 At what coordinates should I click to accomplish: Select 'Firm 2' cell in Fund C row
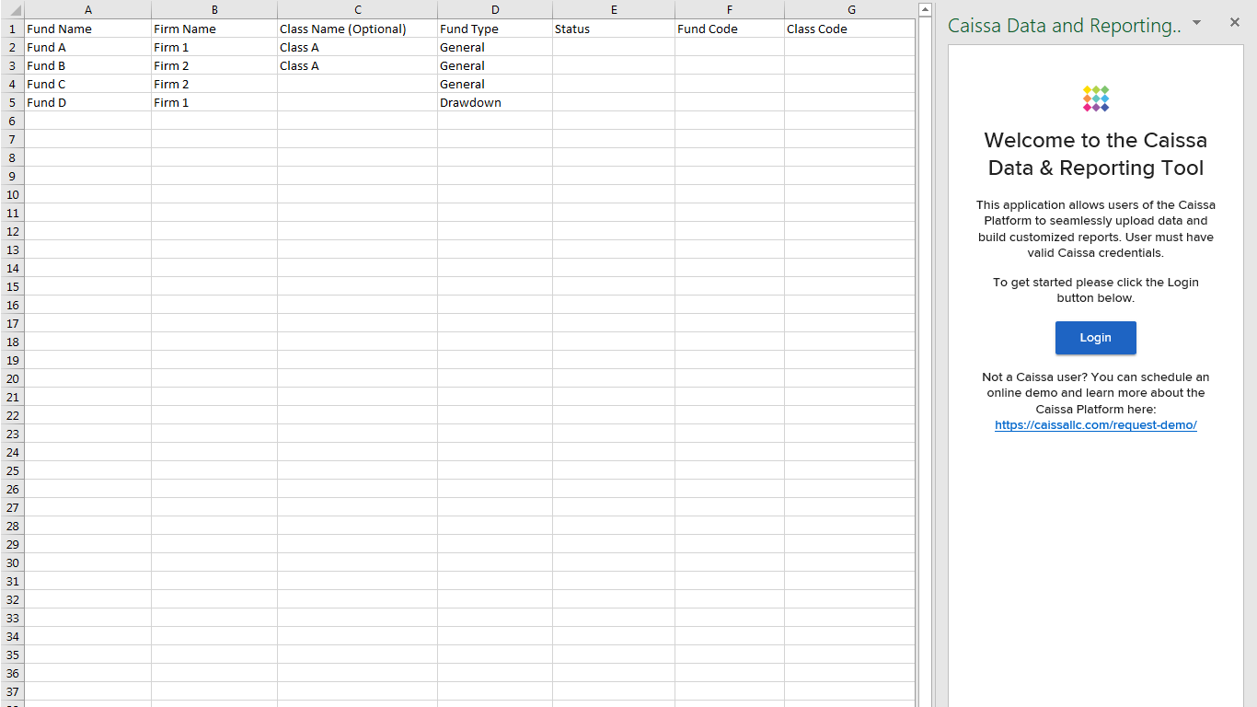(x=214, y=84)
